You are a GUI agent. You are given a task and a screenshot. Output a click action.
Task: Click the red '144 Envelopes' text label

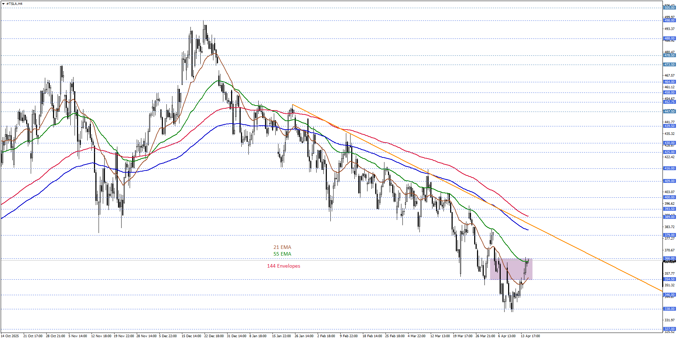coord(283,266)
